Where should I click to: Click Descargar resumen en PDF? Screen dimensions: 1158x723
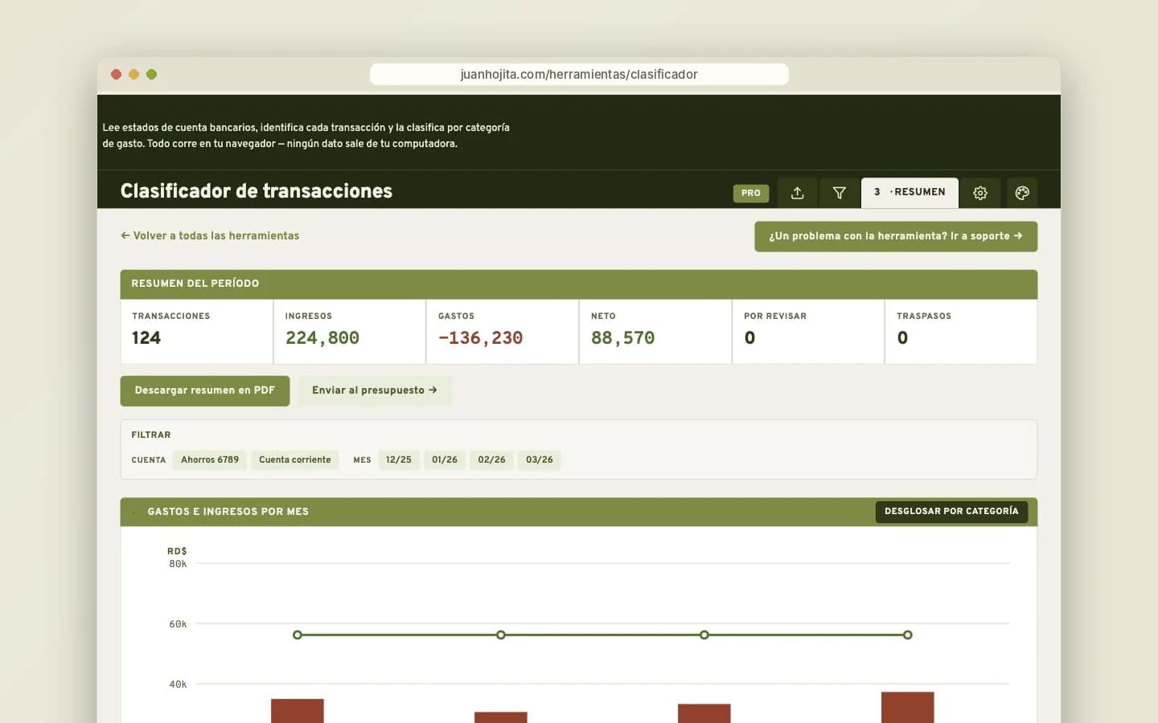[205, 390]
